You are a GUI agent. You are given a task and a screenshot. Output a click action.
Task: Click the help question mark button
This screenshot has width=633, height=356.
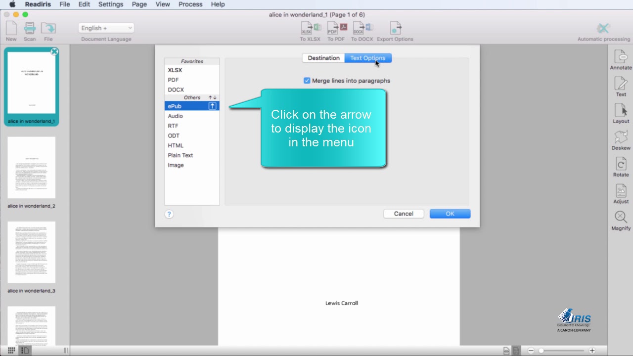[x=169, y=214]
